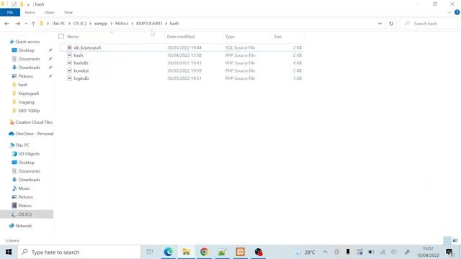Image resolution: width=461 pixels, height=259 pixels.
Task: Switch to large icons view button
Action: [x=455, y=240]
